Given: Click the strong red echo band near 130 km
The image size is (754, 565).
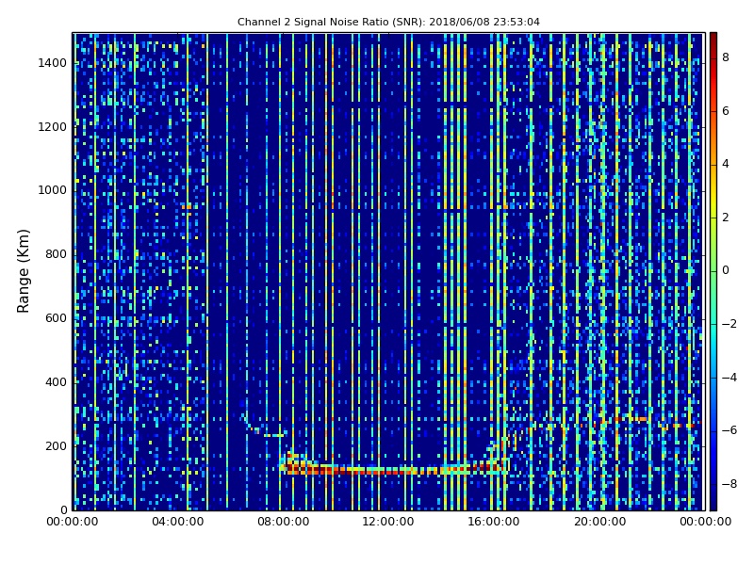Looking at the screenshot, I should 394,469.
